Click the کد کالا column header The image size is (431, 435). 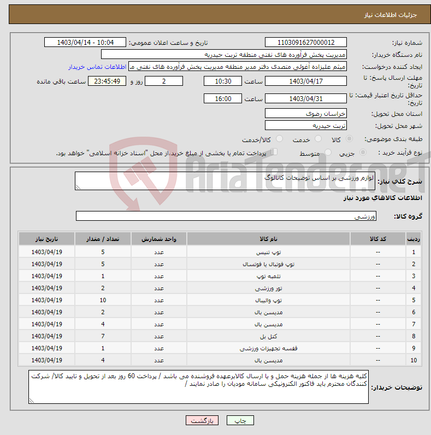tap(378, 239)
